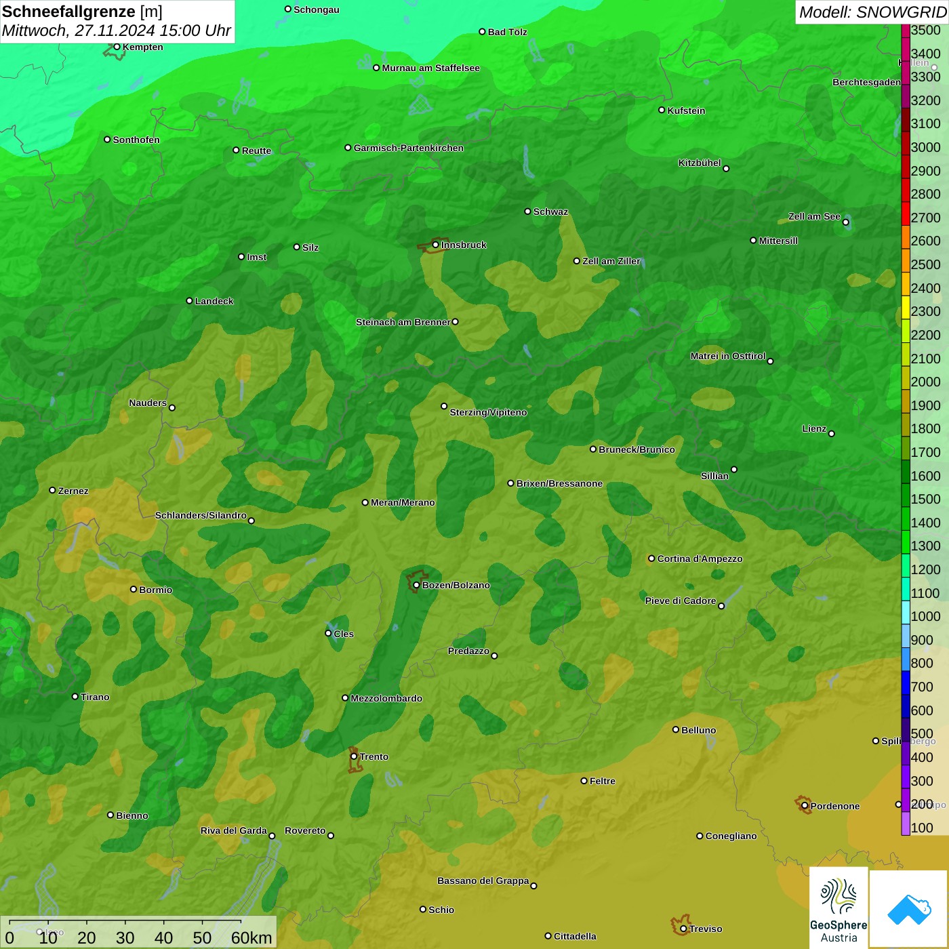Click the Riva del Garda label
The height and width of the screenshot is (949, 949).
(x=233, y=830)
